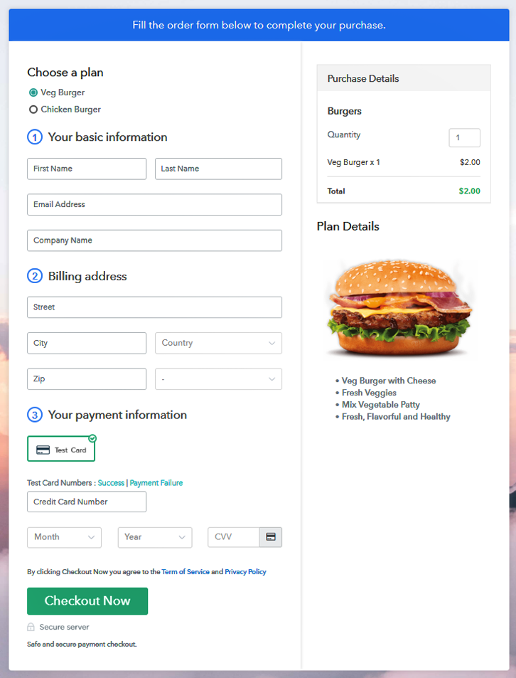This screenshot has height=678, width=516.
Task: Click the Checkout Now button
Action: [x=87, y=601]
